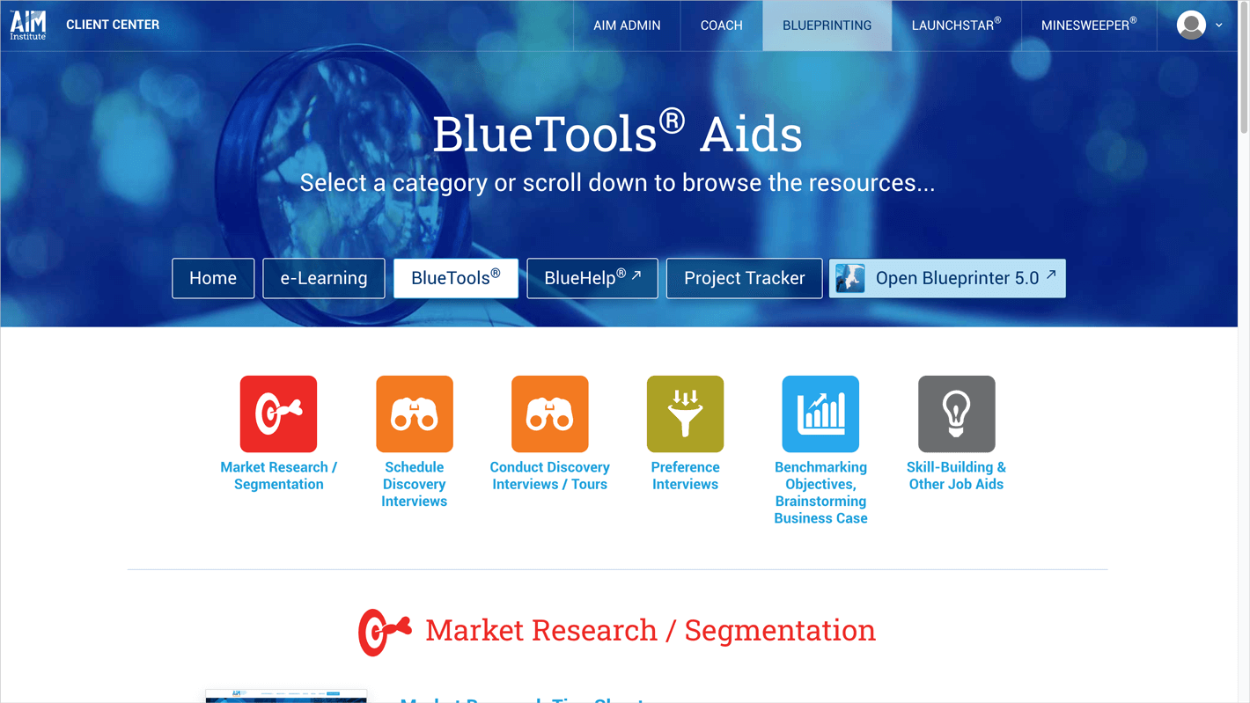Open the MINESWEEPER menu item
The height and width of the screenshot is (703, 1250).
click(1089, 26)
